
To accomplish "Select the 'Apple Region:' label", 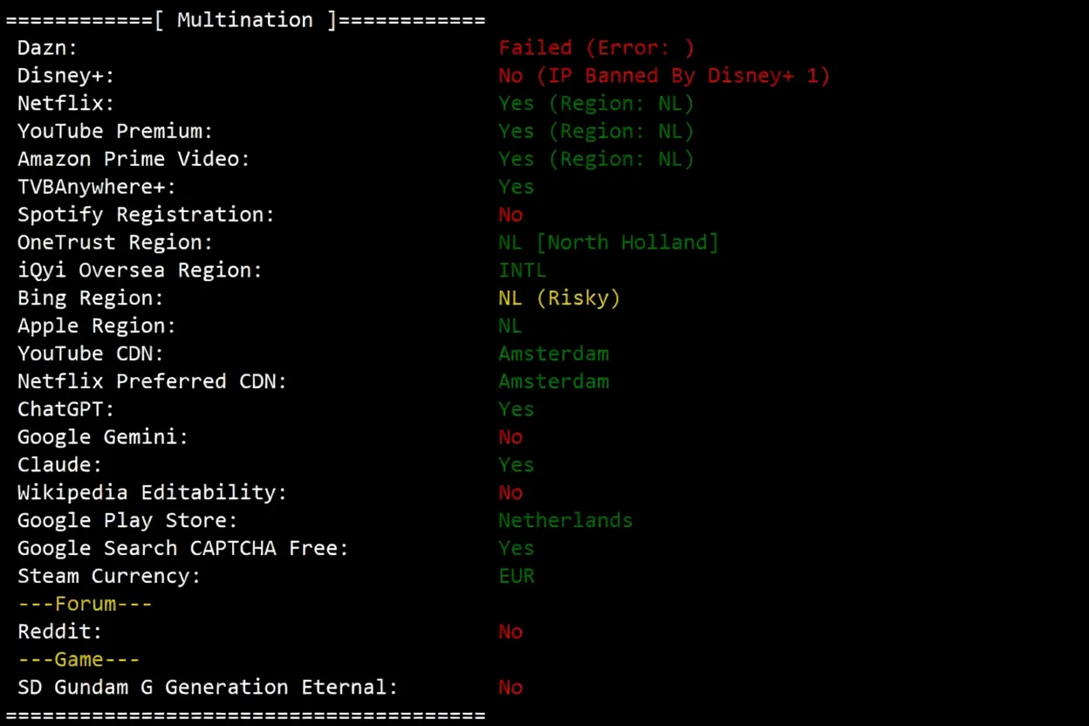I will 97,327.
